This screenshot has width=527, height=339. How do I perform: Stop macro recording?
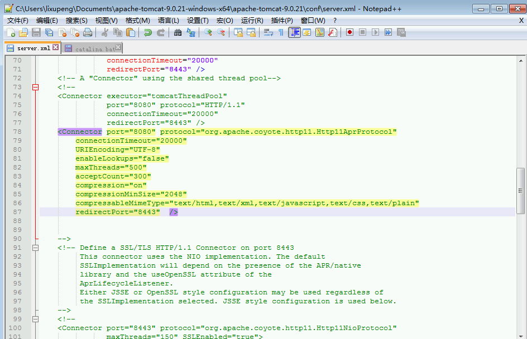click(362, 32)
